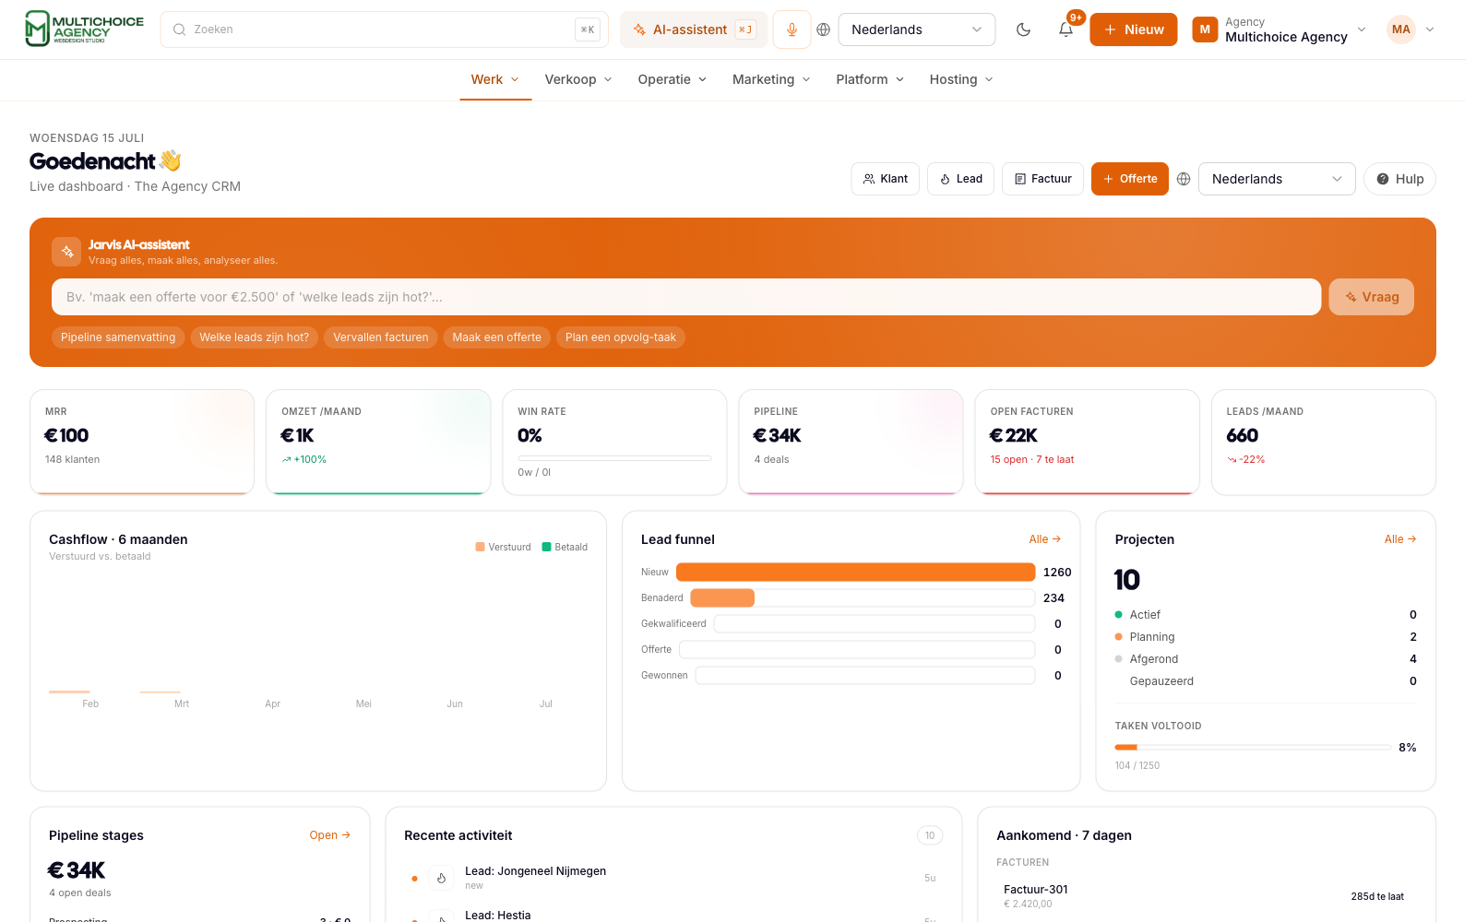Image resolution: width=1476 pixels, height=922 pixels.
Task: Click the Jarvis AI-assistent sparkle icon
Action: [x=66, y=252]
